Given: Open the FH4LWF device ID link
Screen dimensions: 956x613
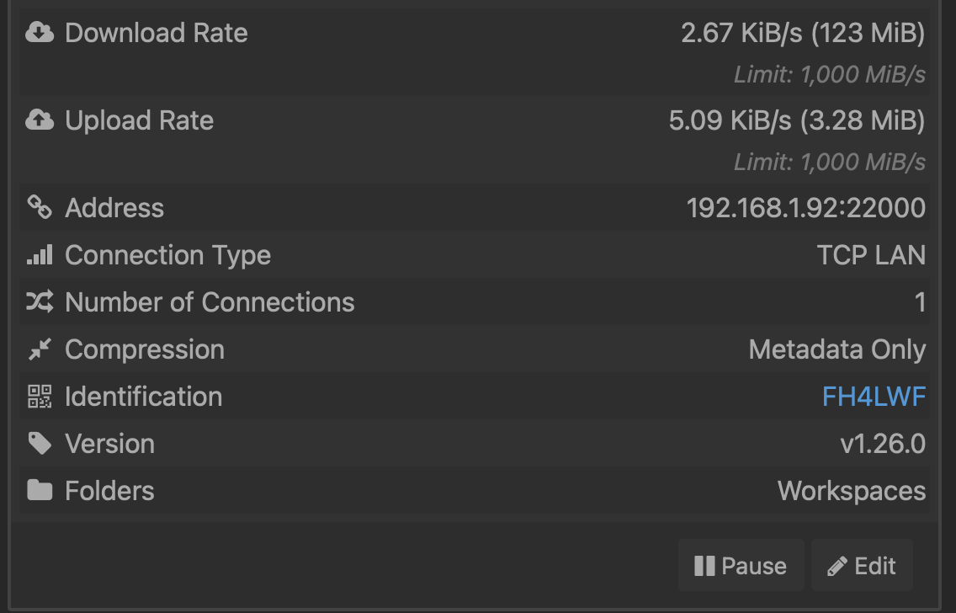Looking at the screenshot, I should 874,397.
